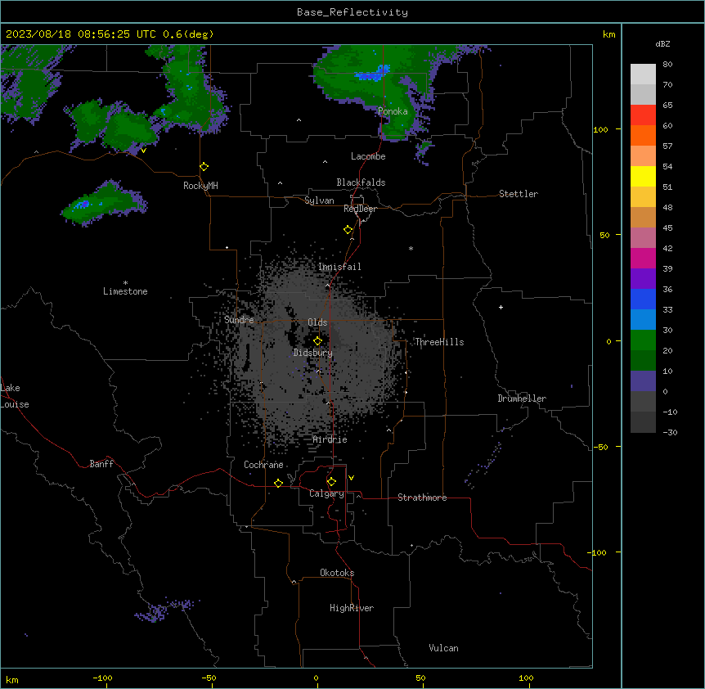Click the Sylvan label
705x689 pixels.
pos(319,200)
